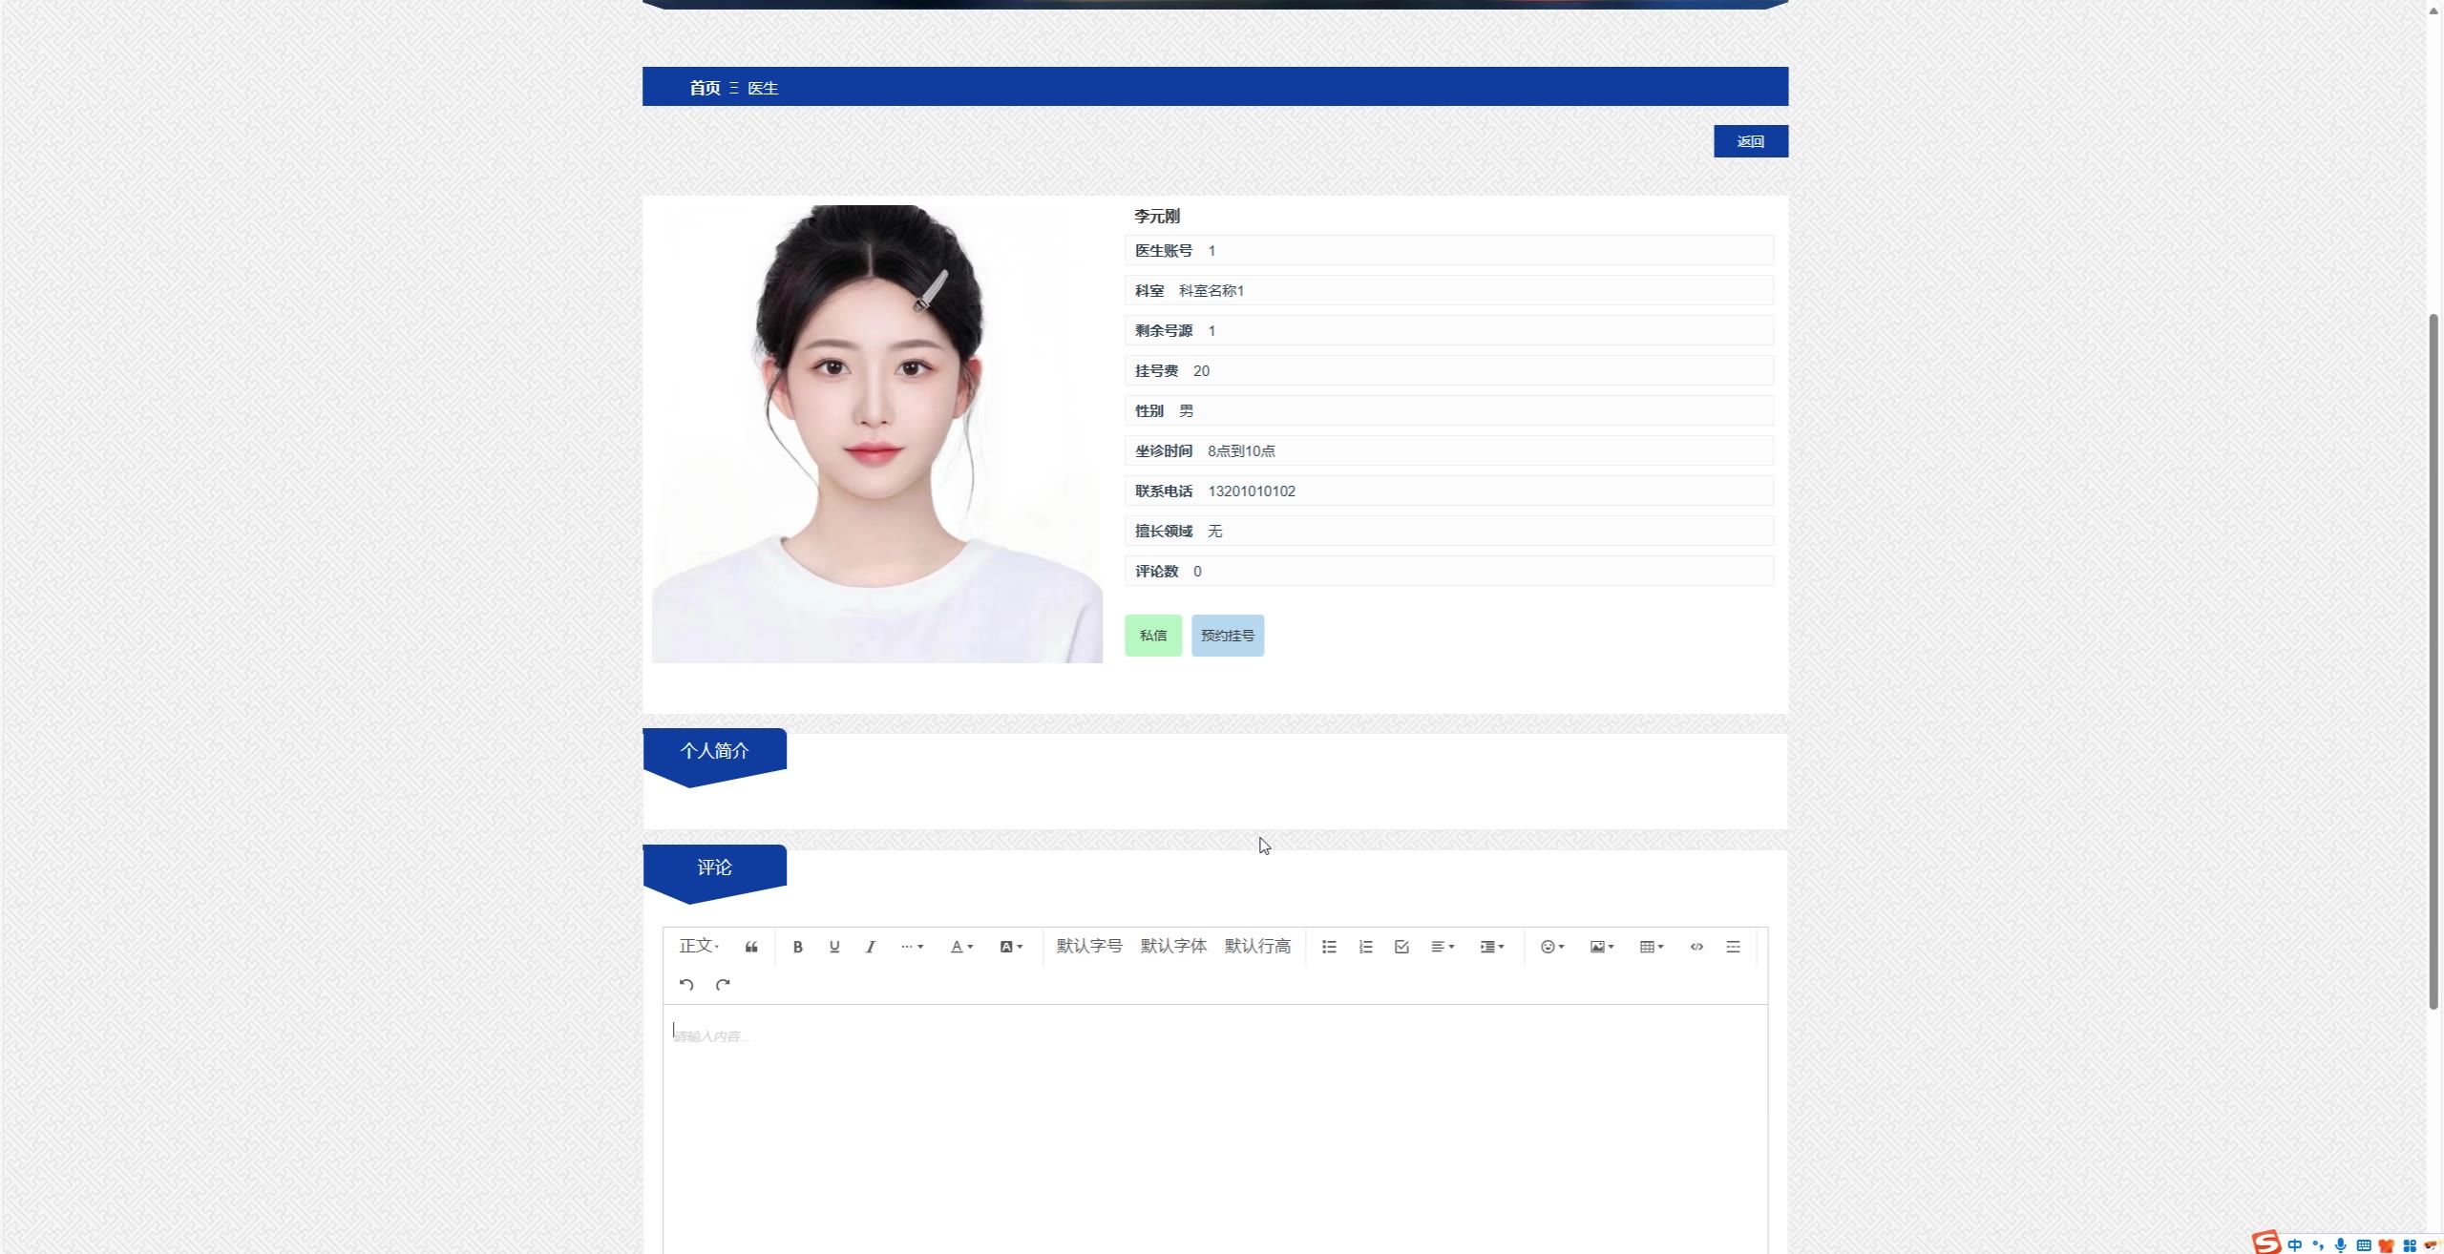The image size is (2444, 1254).
Task: Insert a numbered list
Action: click(x=1365, y=947)
